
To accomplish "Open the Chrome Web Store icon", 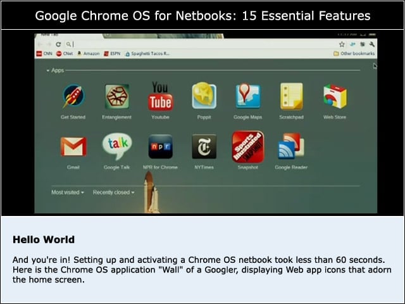I will (335, 96).
